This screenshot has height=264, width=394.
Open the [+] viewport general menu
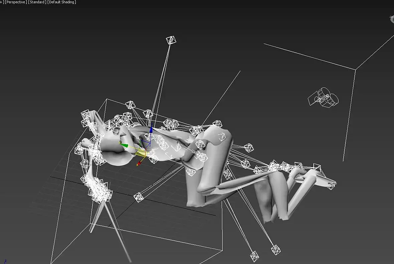click(x=2, y=2)
